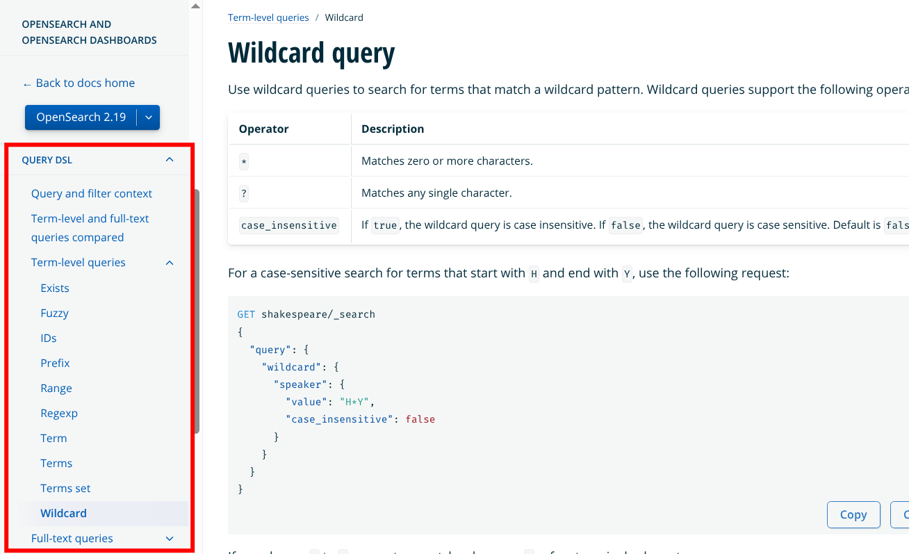Select the Terms set query item

point(65,489)
